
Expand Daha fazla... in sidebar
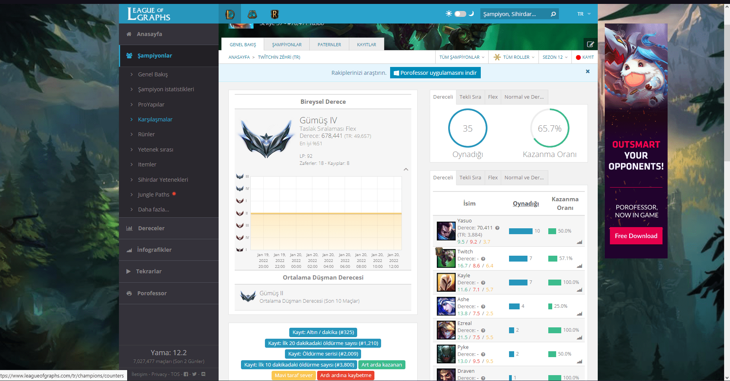[x=153, y=209]
